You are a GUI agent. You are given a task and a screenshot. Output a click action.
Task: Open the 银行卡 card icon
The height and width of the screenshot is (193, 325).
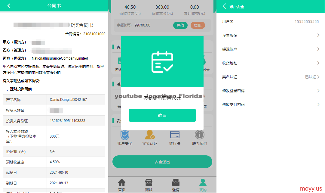[175, 135]
